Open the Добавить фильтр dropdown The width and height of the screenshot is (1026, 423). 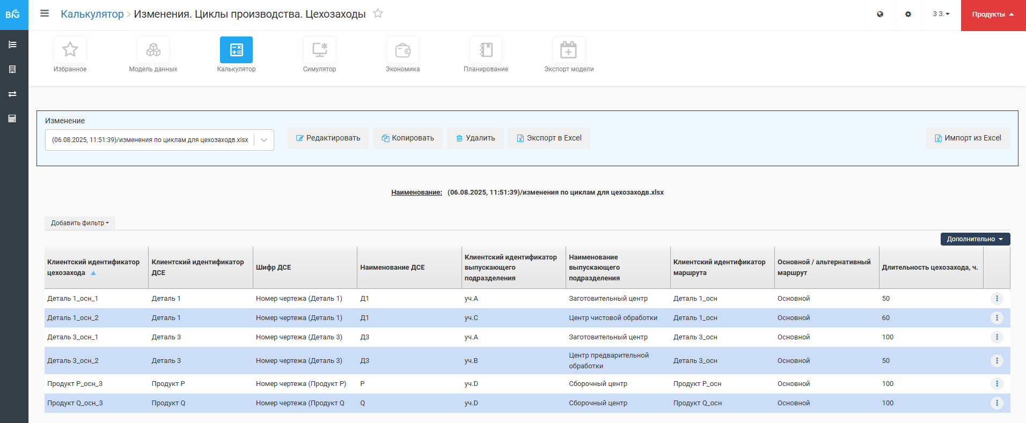[80, 223]
